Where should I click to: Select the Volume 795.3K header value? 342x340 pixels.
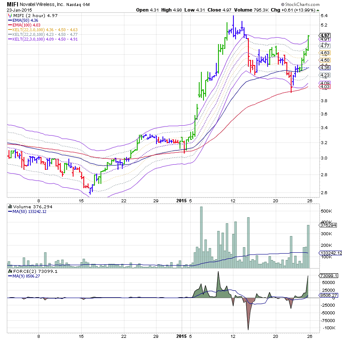tap(251, 10)
